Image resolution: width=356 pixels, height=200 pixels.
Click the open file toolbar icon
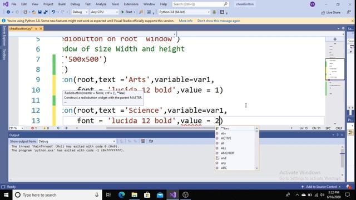34,12
